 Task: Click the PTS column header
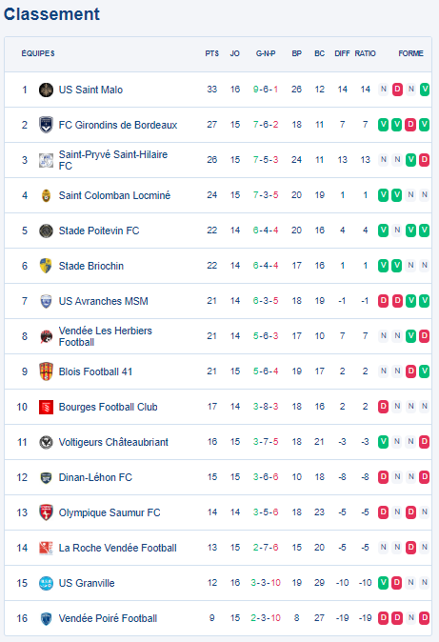coord(211,53)
